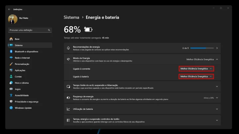The width and height of the screenshot is (239, 134).
Task: Click the Windows Update icon
Action: pos(11,108)
